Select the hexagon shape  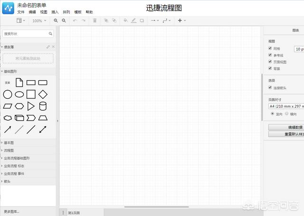(x=19, y=106)
